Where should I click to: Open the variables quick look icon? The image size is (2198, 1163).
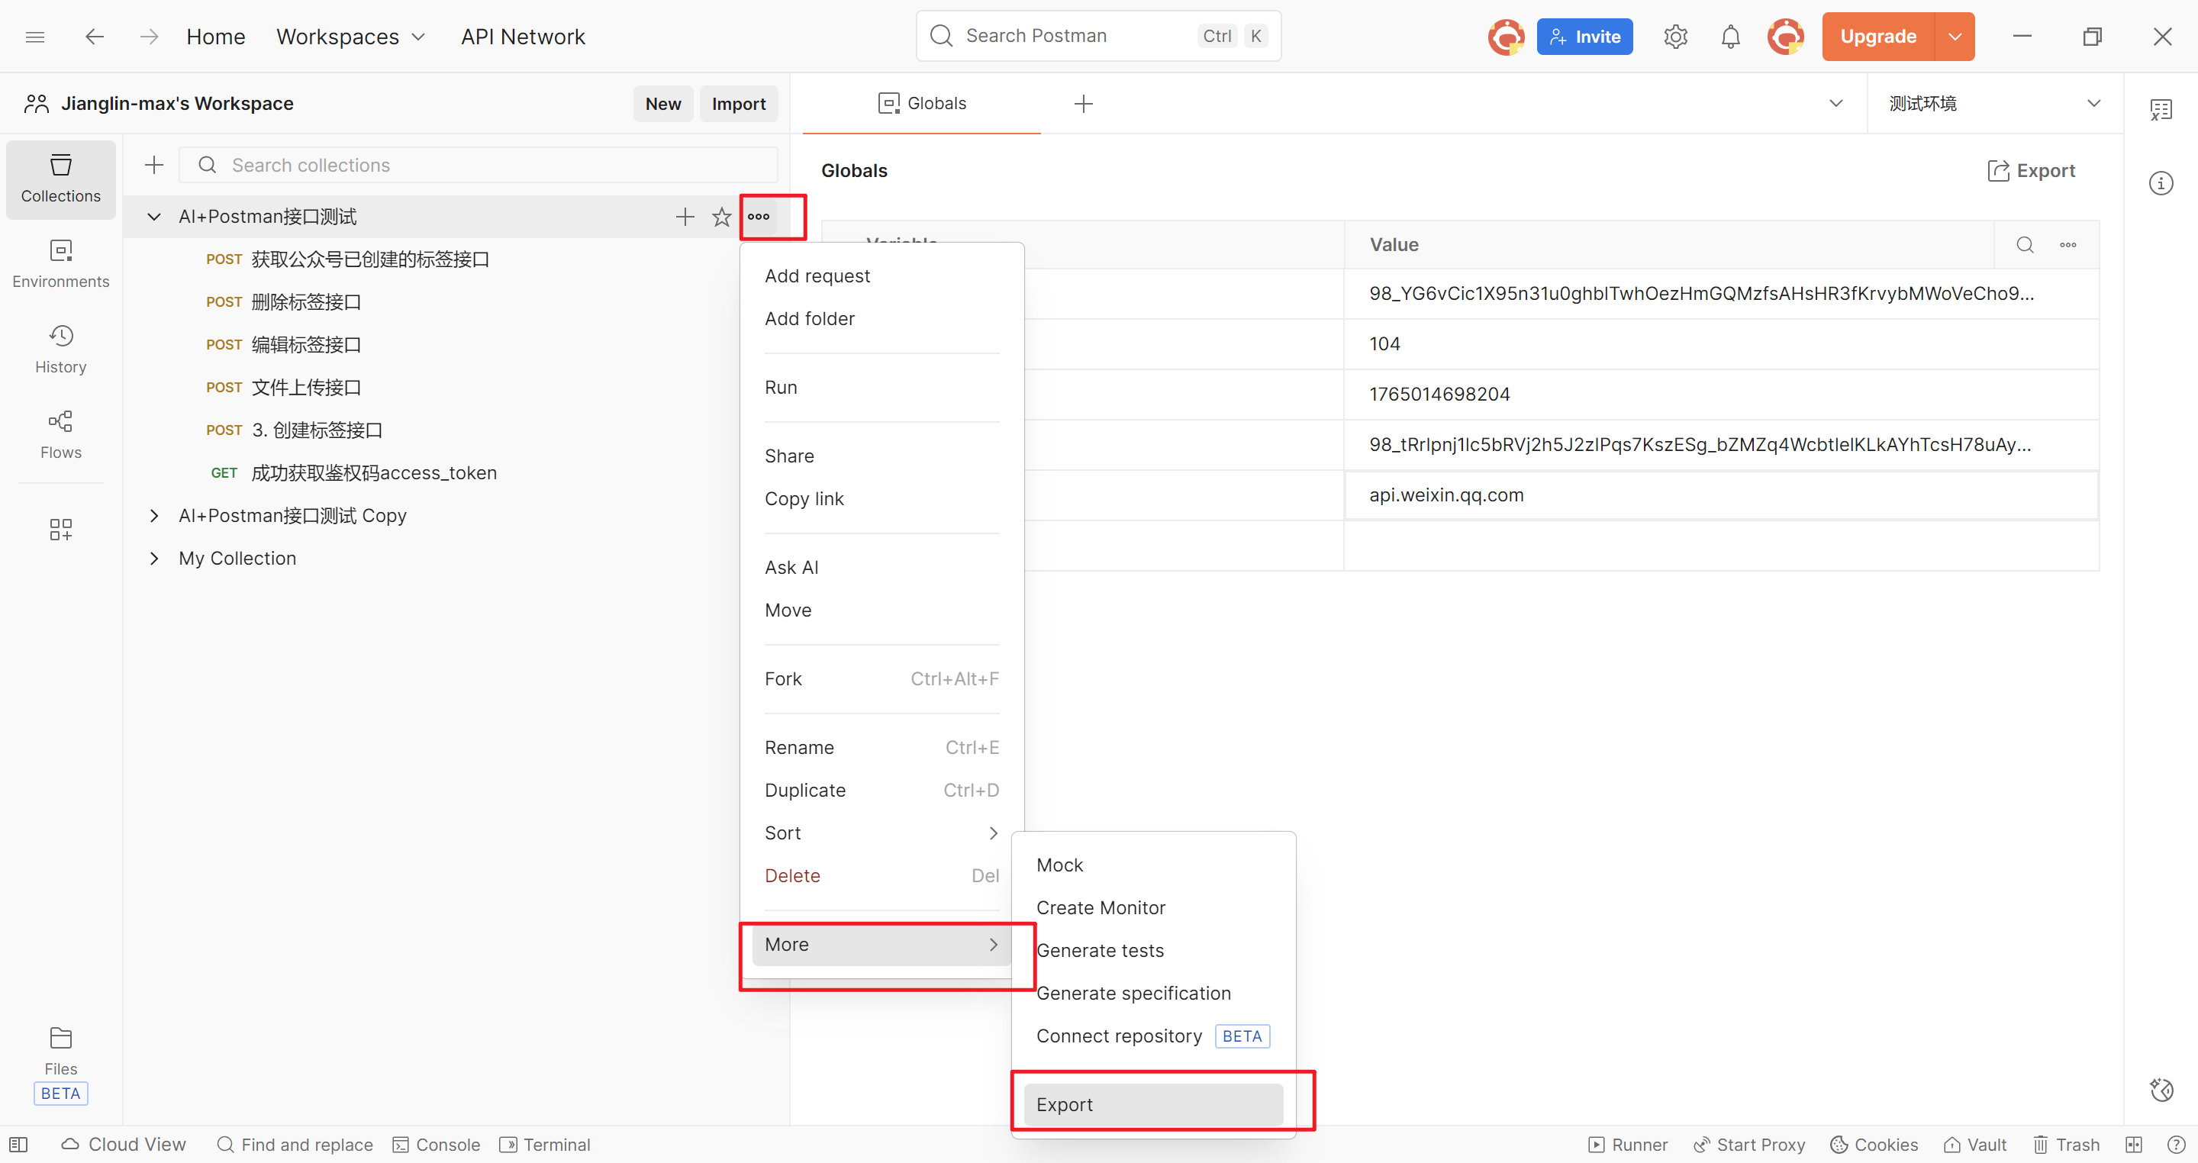point(2161,109)
